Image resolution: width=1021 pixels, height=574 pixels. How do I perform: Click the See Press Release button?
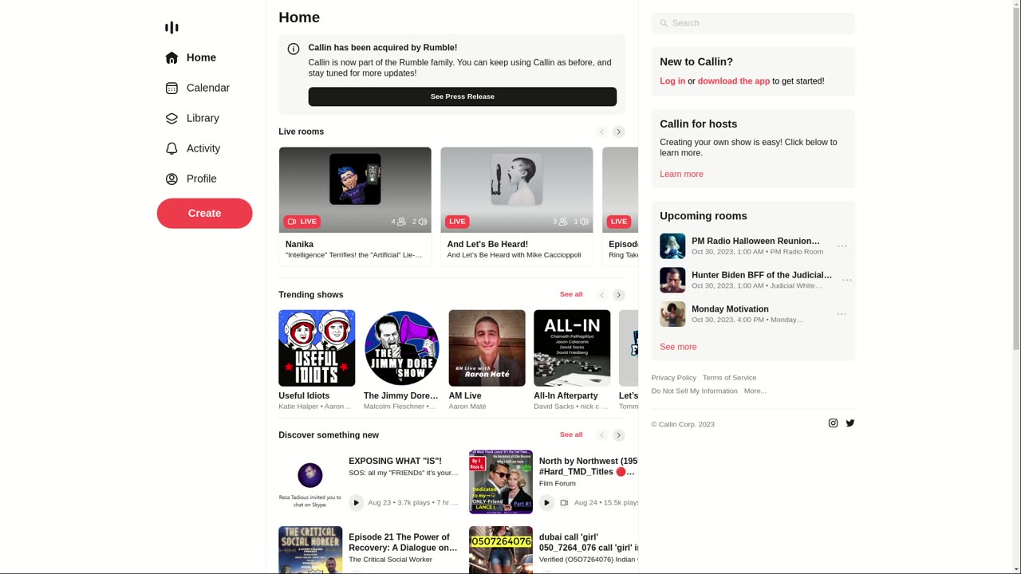pos(463,96)
